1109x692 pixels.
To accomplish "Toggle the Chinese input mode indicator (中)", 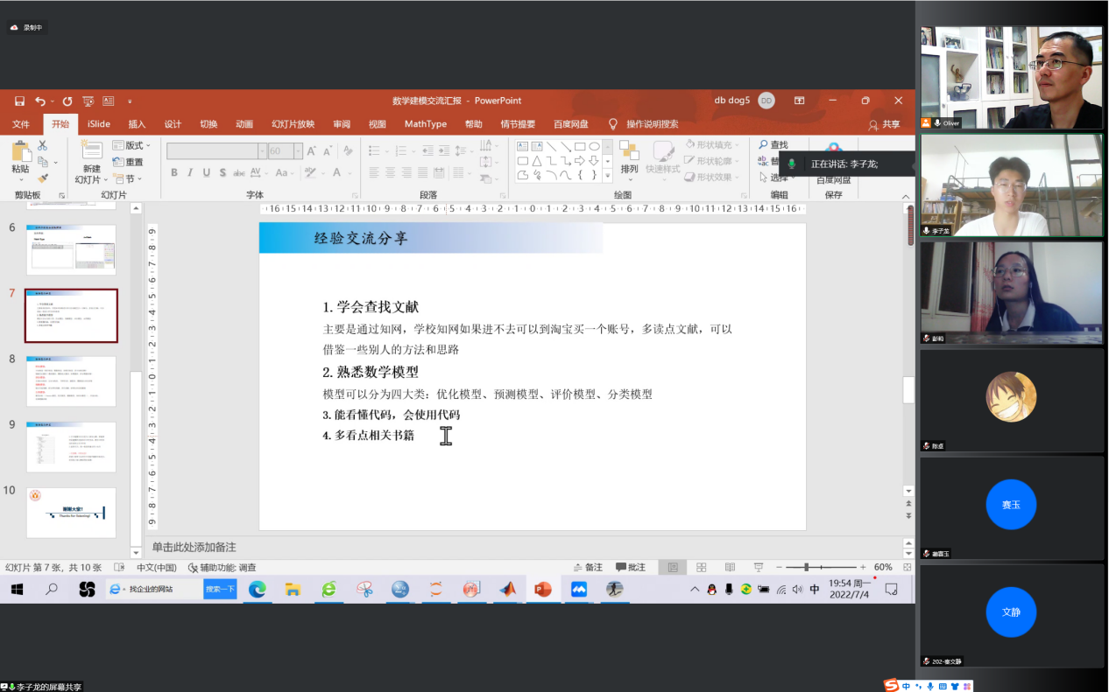I will (815, 590).
